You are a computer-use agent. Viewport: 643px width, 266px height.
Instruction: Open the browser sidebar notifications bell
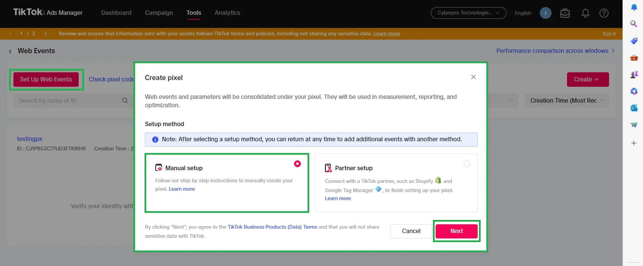pos(634,7)
